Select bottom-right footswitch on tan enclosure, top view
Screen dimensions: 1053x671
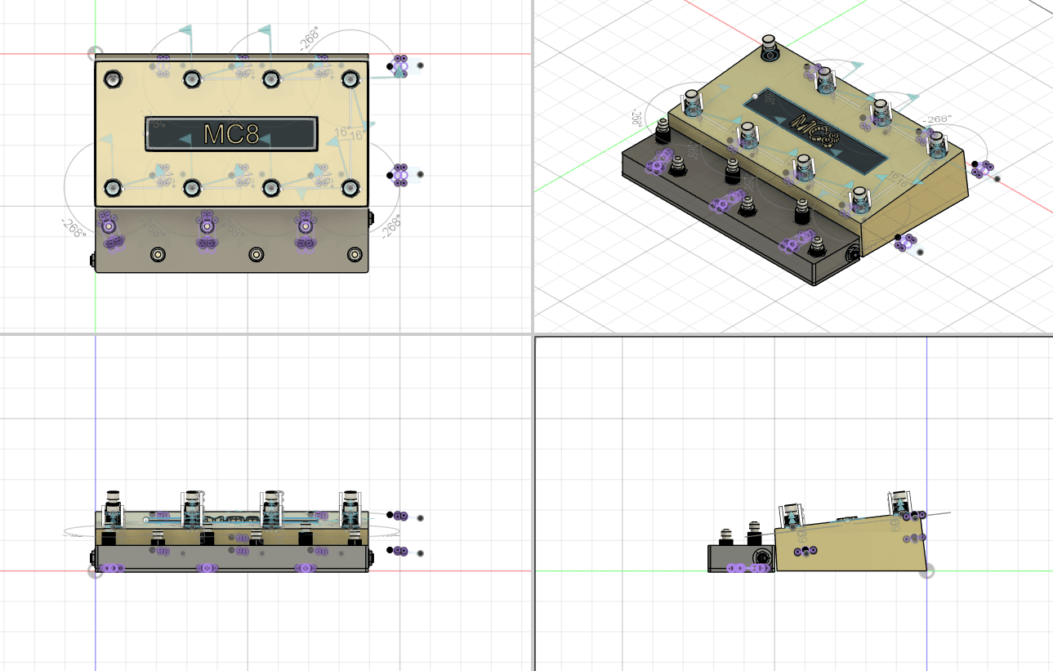(x=350, y=188)
